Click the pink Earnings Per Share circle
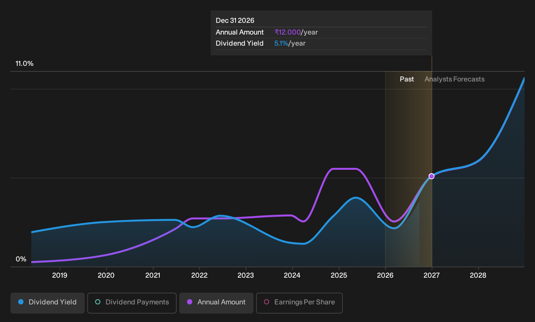The width and height of the screenshot is (535, 322). point(267,302)
